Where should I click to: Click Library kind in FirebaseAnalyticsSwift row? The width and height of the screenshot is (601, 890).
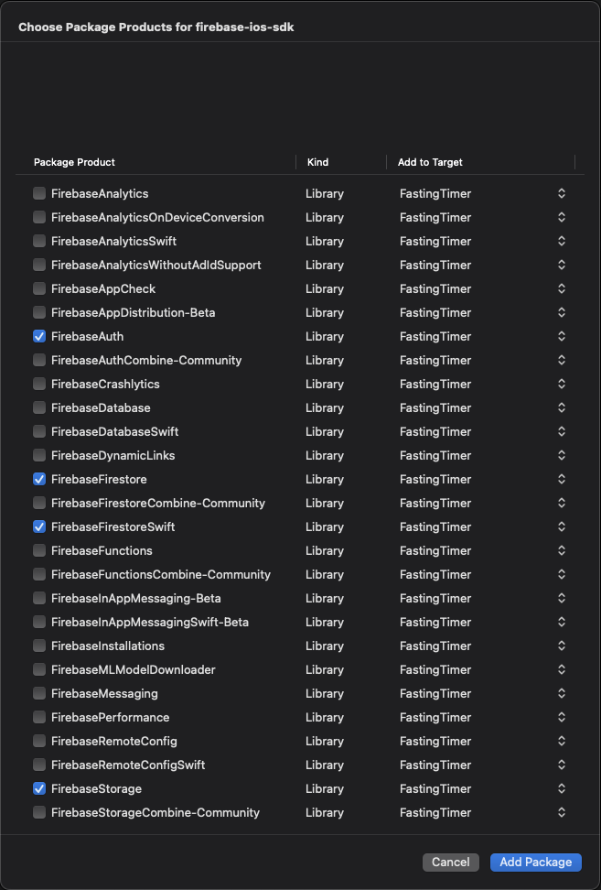point(325,241)
